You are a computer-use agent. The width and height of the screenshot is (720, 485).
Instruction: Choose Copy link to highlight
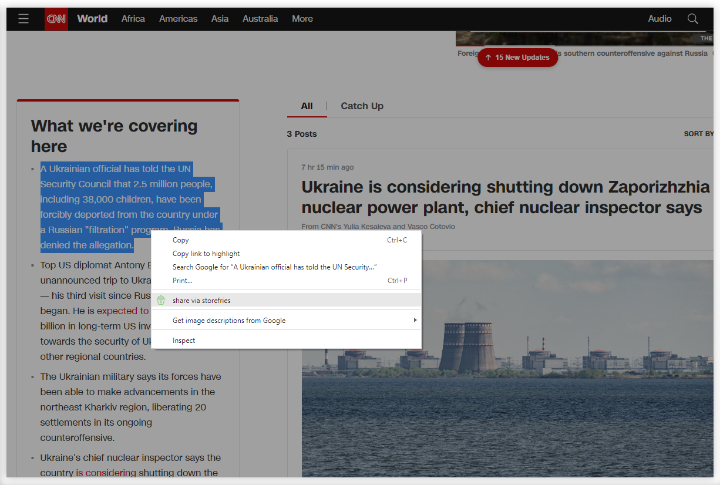tap(206, 253)
